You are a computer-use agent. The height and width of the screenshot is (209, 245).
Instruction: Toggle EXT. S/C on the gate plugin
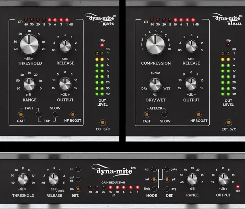tap(102, 122)
